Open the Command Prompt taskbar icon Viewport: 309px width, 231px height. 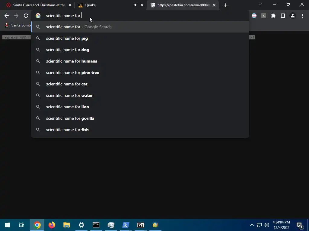[96, 225]
